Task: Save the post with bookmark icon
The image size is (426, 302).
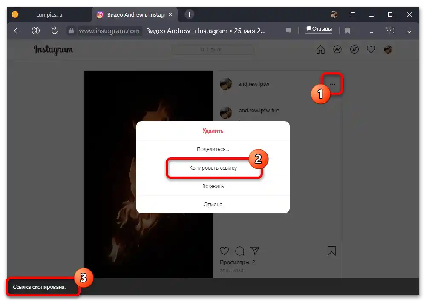Action: tap(331, 251)
